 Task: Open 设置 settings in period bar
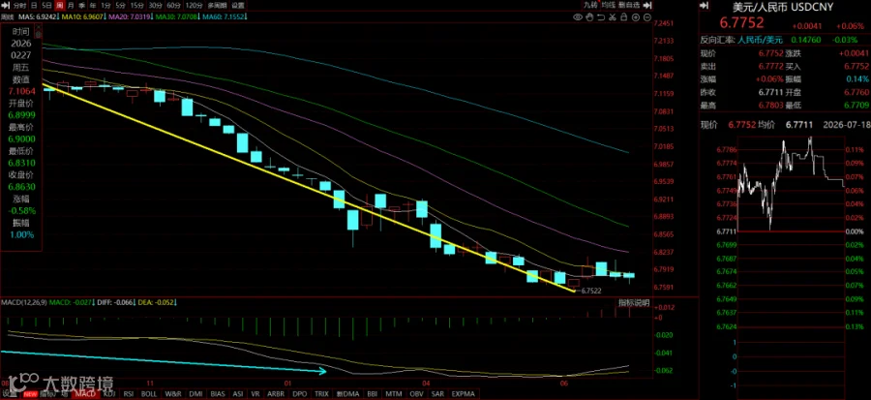(x=238, y=5)
